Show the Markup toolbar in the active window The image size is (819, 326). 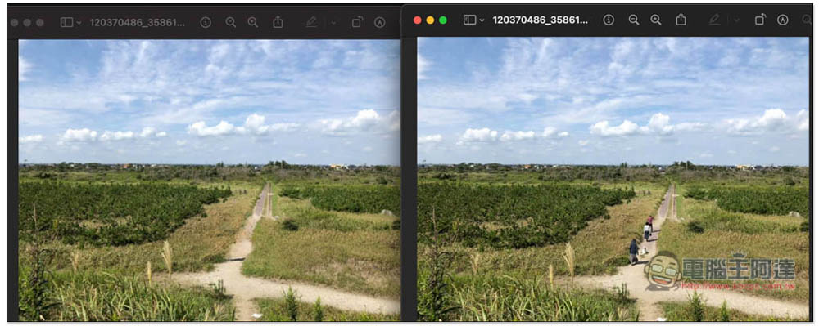tap(782, 20)
